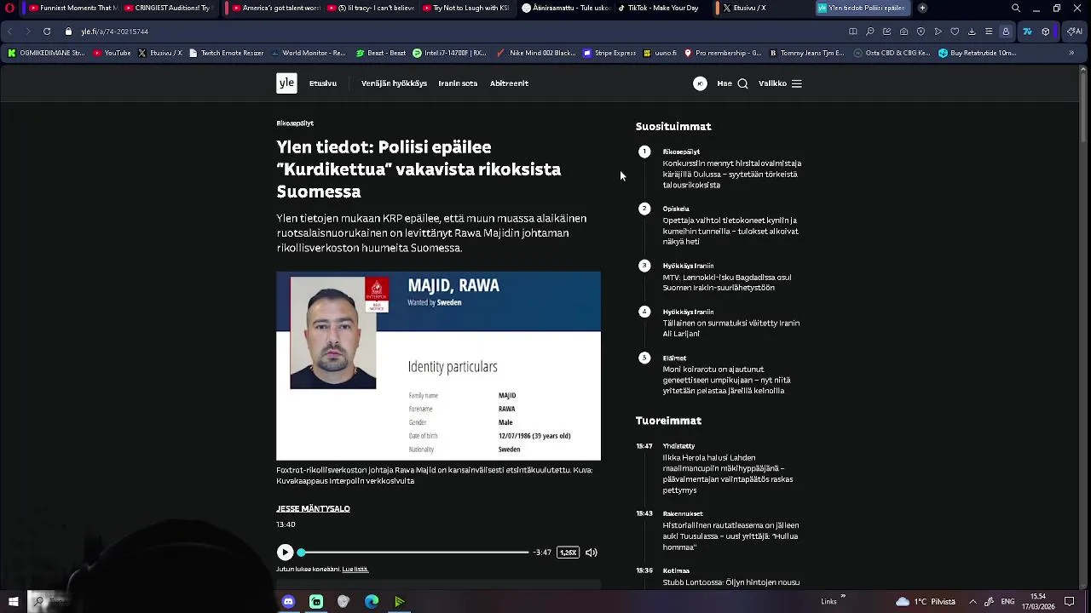Open the reader mode book icon
This screenshot has height=613, width=1091.
(853, 32)
